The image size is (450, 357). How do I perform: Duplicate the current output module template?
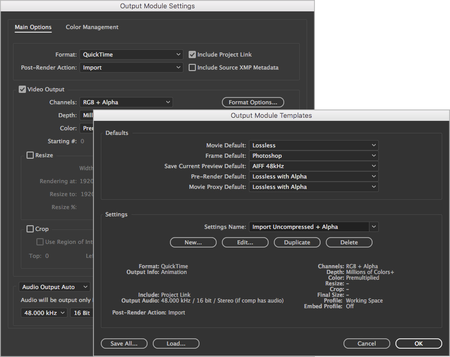click(x=297, y=242)
